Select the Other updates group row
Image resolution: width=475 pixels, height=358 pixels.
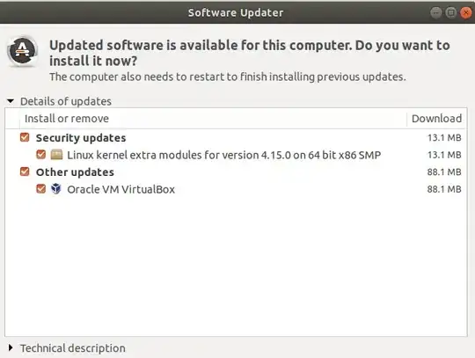(236, 172)
